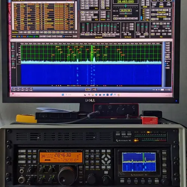Click the sub VFO 29.270.100 frequency field
This screenshot has width=187, height=187.
(126, 10)
